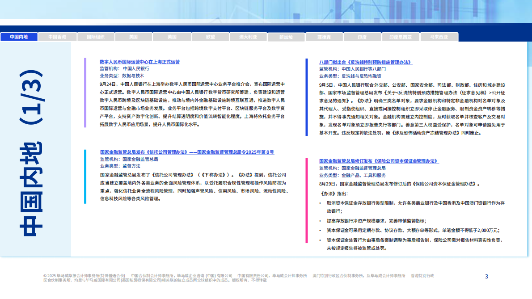Click the 信托公司管理办法 headline link
Image resolution: width=532 pixels, height=299 pixels.
(187, 152)
